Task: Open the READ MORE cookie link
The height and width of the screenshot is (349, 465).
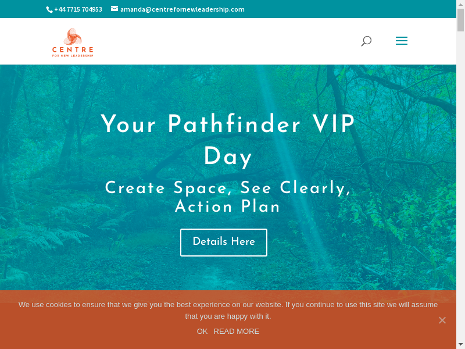Action: click(236, 331)
